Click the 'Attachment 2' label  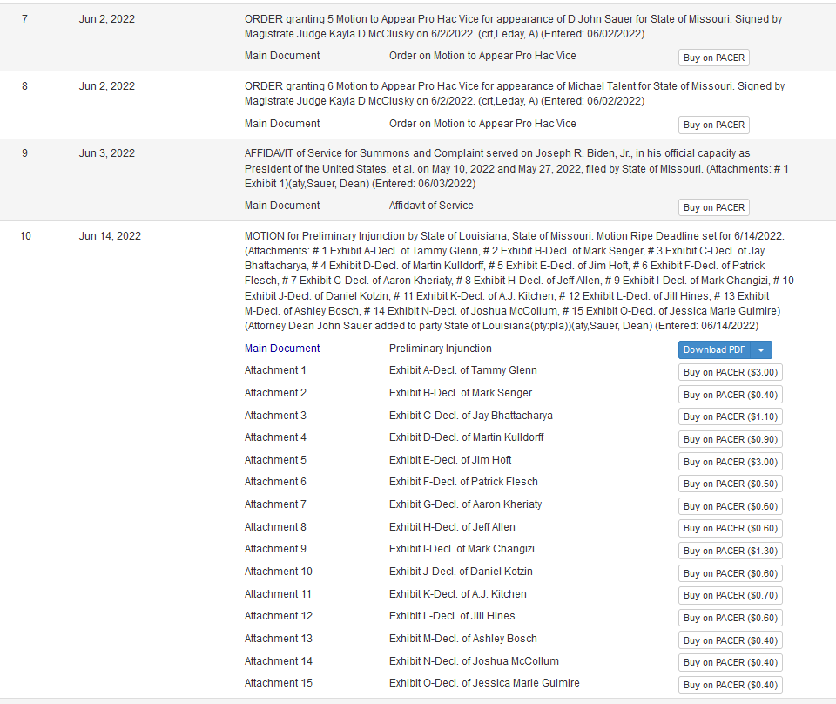pyautogui.click(x=275, y=393)
